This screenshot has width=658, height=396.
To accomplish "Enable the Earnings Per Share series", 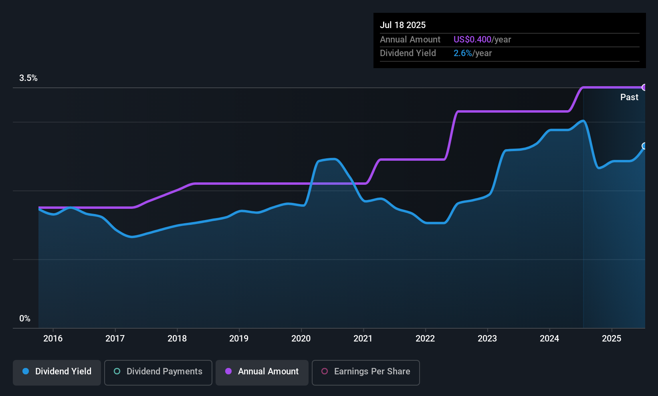I will [372, 372].
